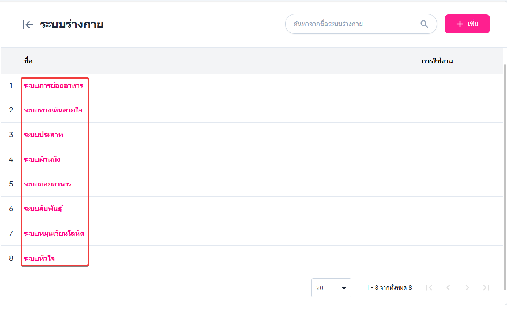Image resolution: width=507 pixels, height=310 pixels.
Task: Open ระบบย่อยอาหาร entry in row 5
Action: 47,184
